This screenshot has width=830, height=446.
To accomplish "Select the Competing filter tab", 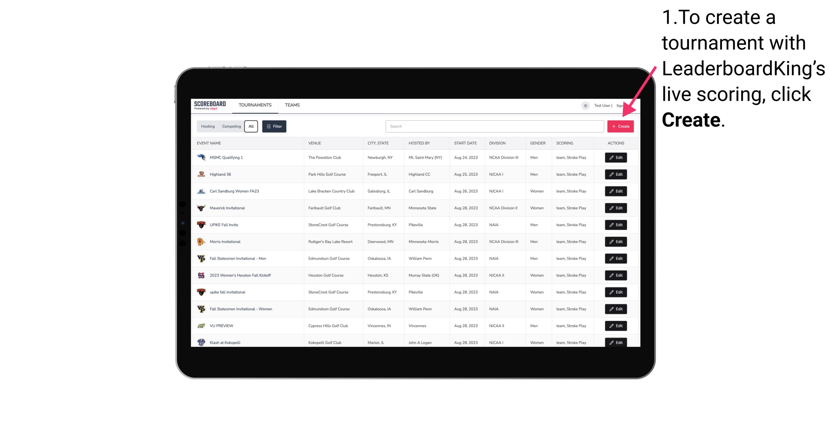I will pos(231,126).
